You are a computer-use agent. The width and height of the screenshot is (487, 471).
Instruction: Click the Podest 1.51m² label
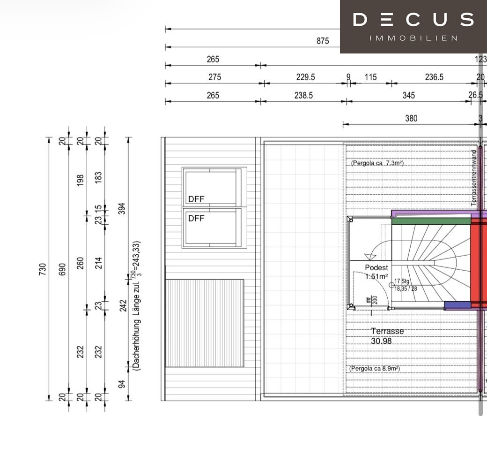point(377,272)
